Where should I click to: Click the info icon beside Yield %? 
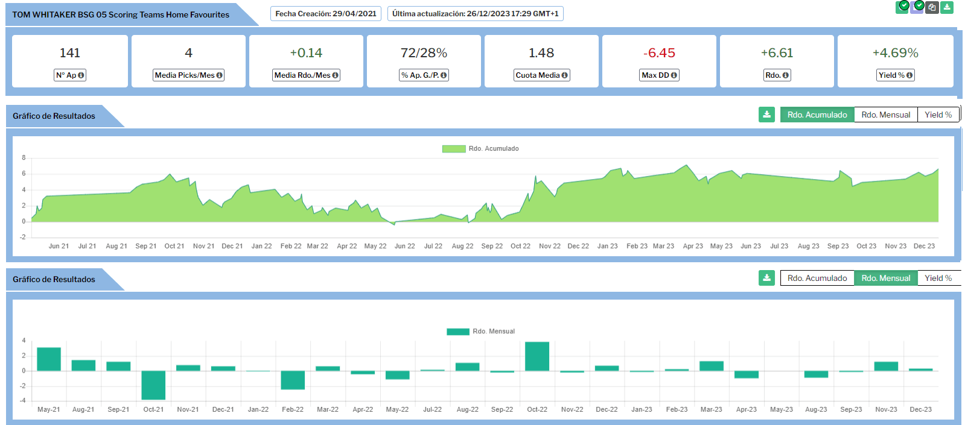909,75
